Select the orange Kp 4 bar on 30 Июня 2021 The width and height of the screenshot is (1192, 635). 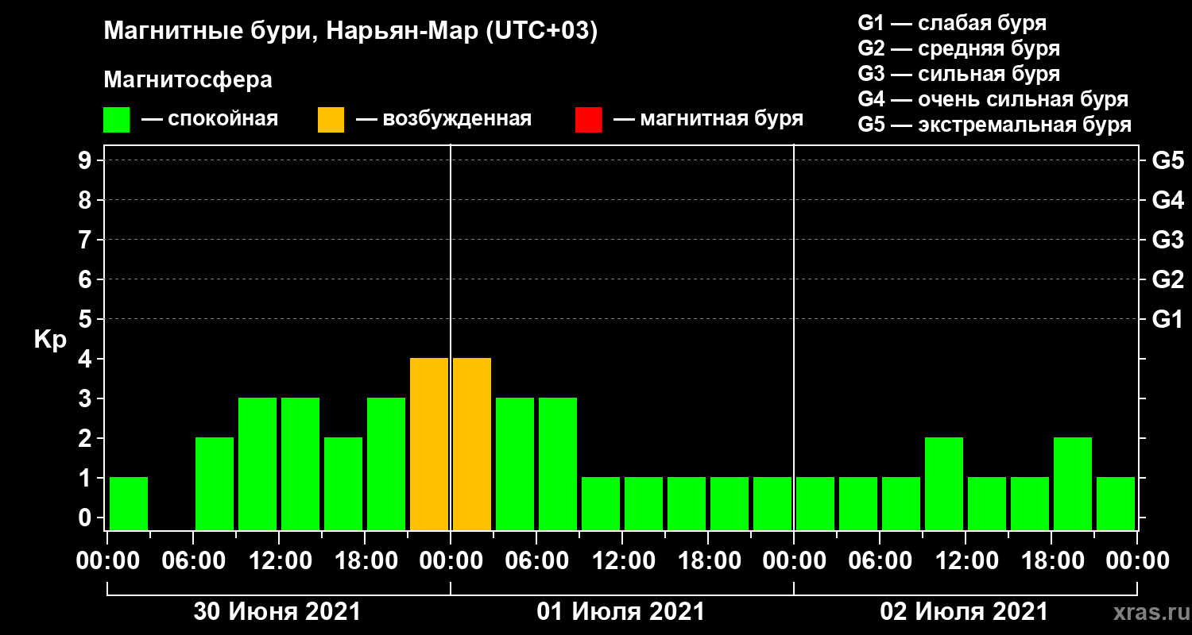pyautogui.click(x=429, y=444)
